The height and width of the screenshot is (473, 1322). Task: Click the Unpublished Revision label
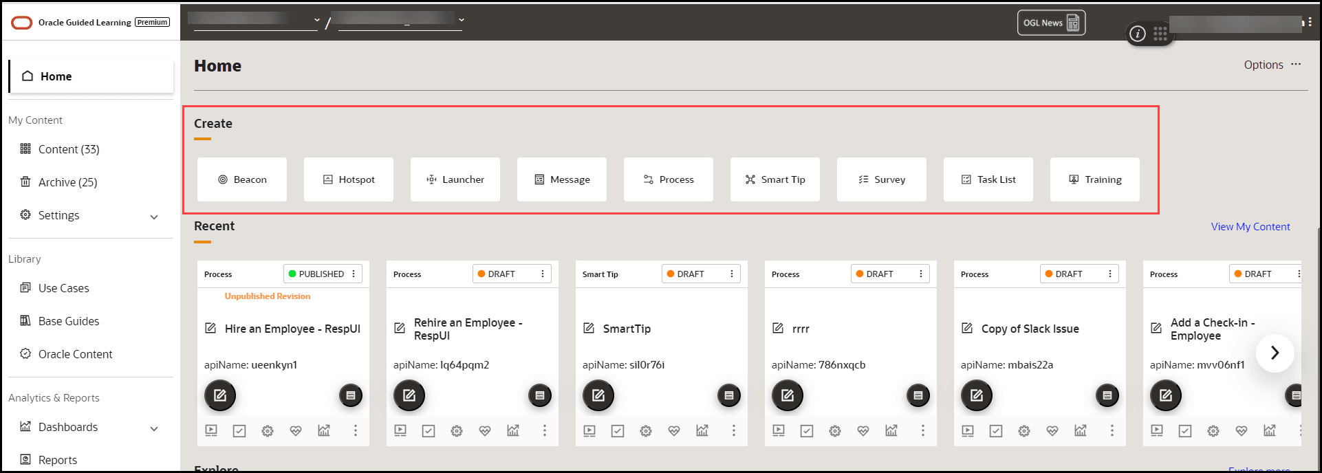[x=268, y=296]
